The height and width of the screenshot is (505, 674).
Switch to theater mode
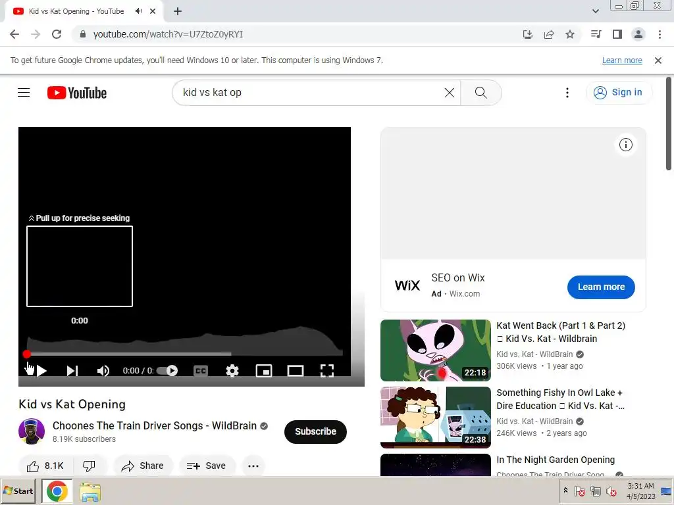(296, 371)
